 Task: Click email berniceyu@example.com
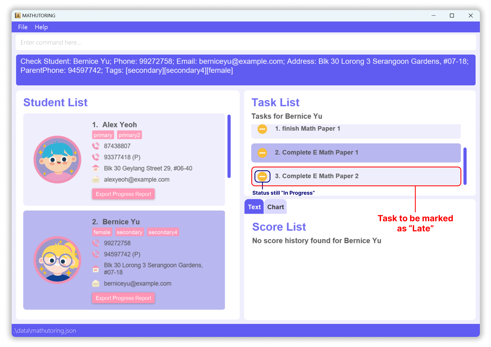point(138,283)
